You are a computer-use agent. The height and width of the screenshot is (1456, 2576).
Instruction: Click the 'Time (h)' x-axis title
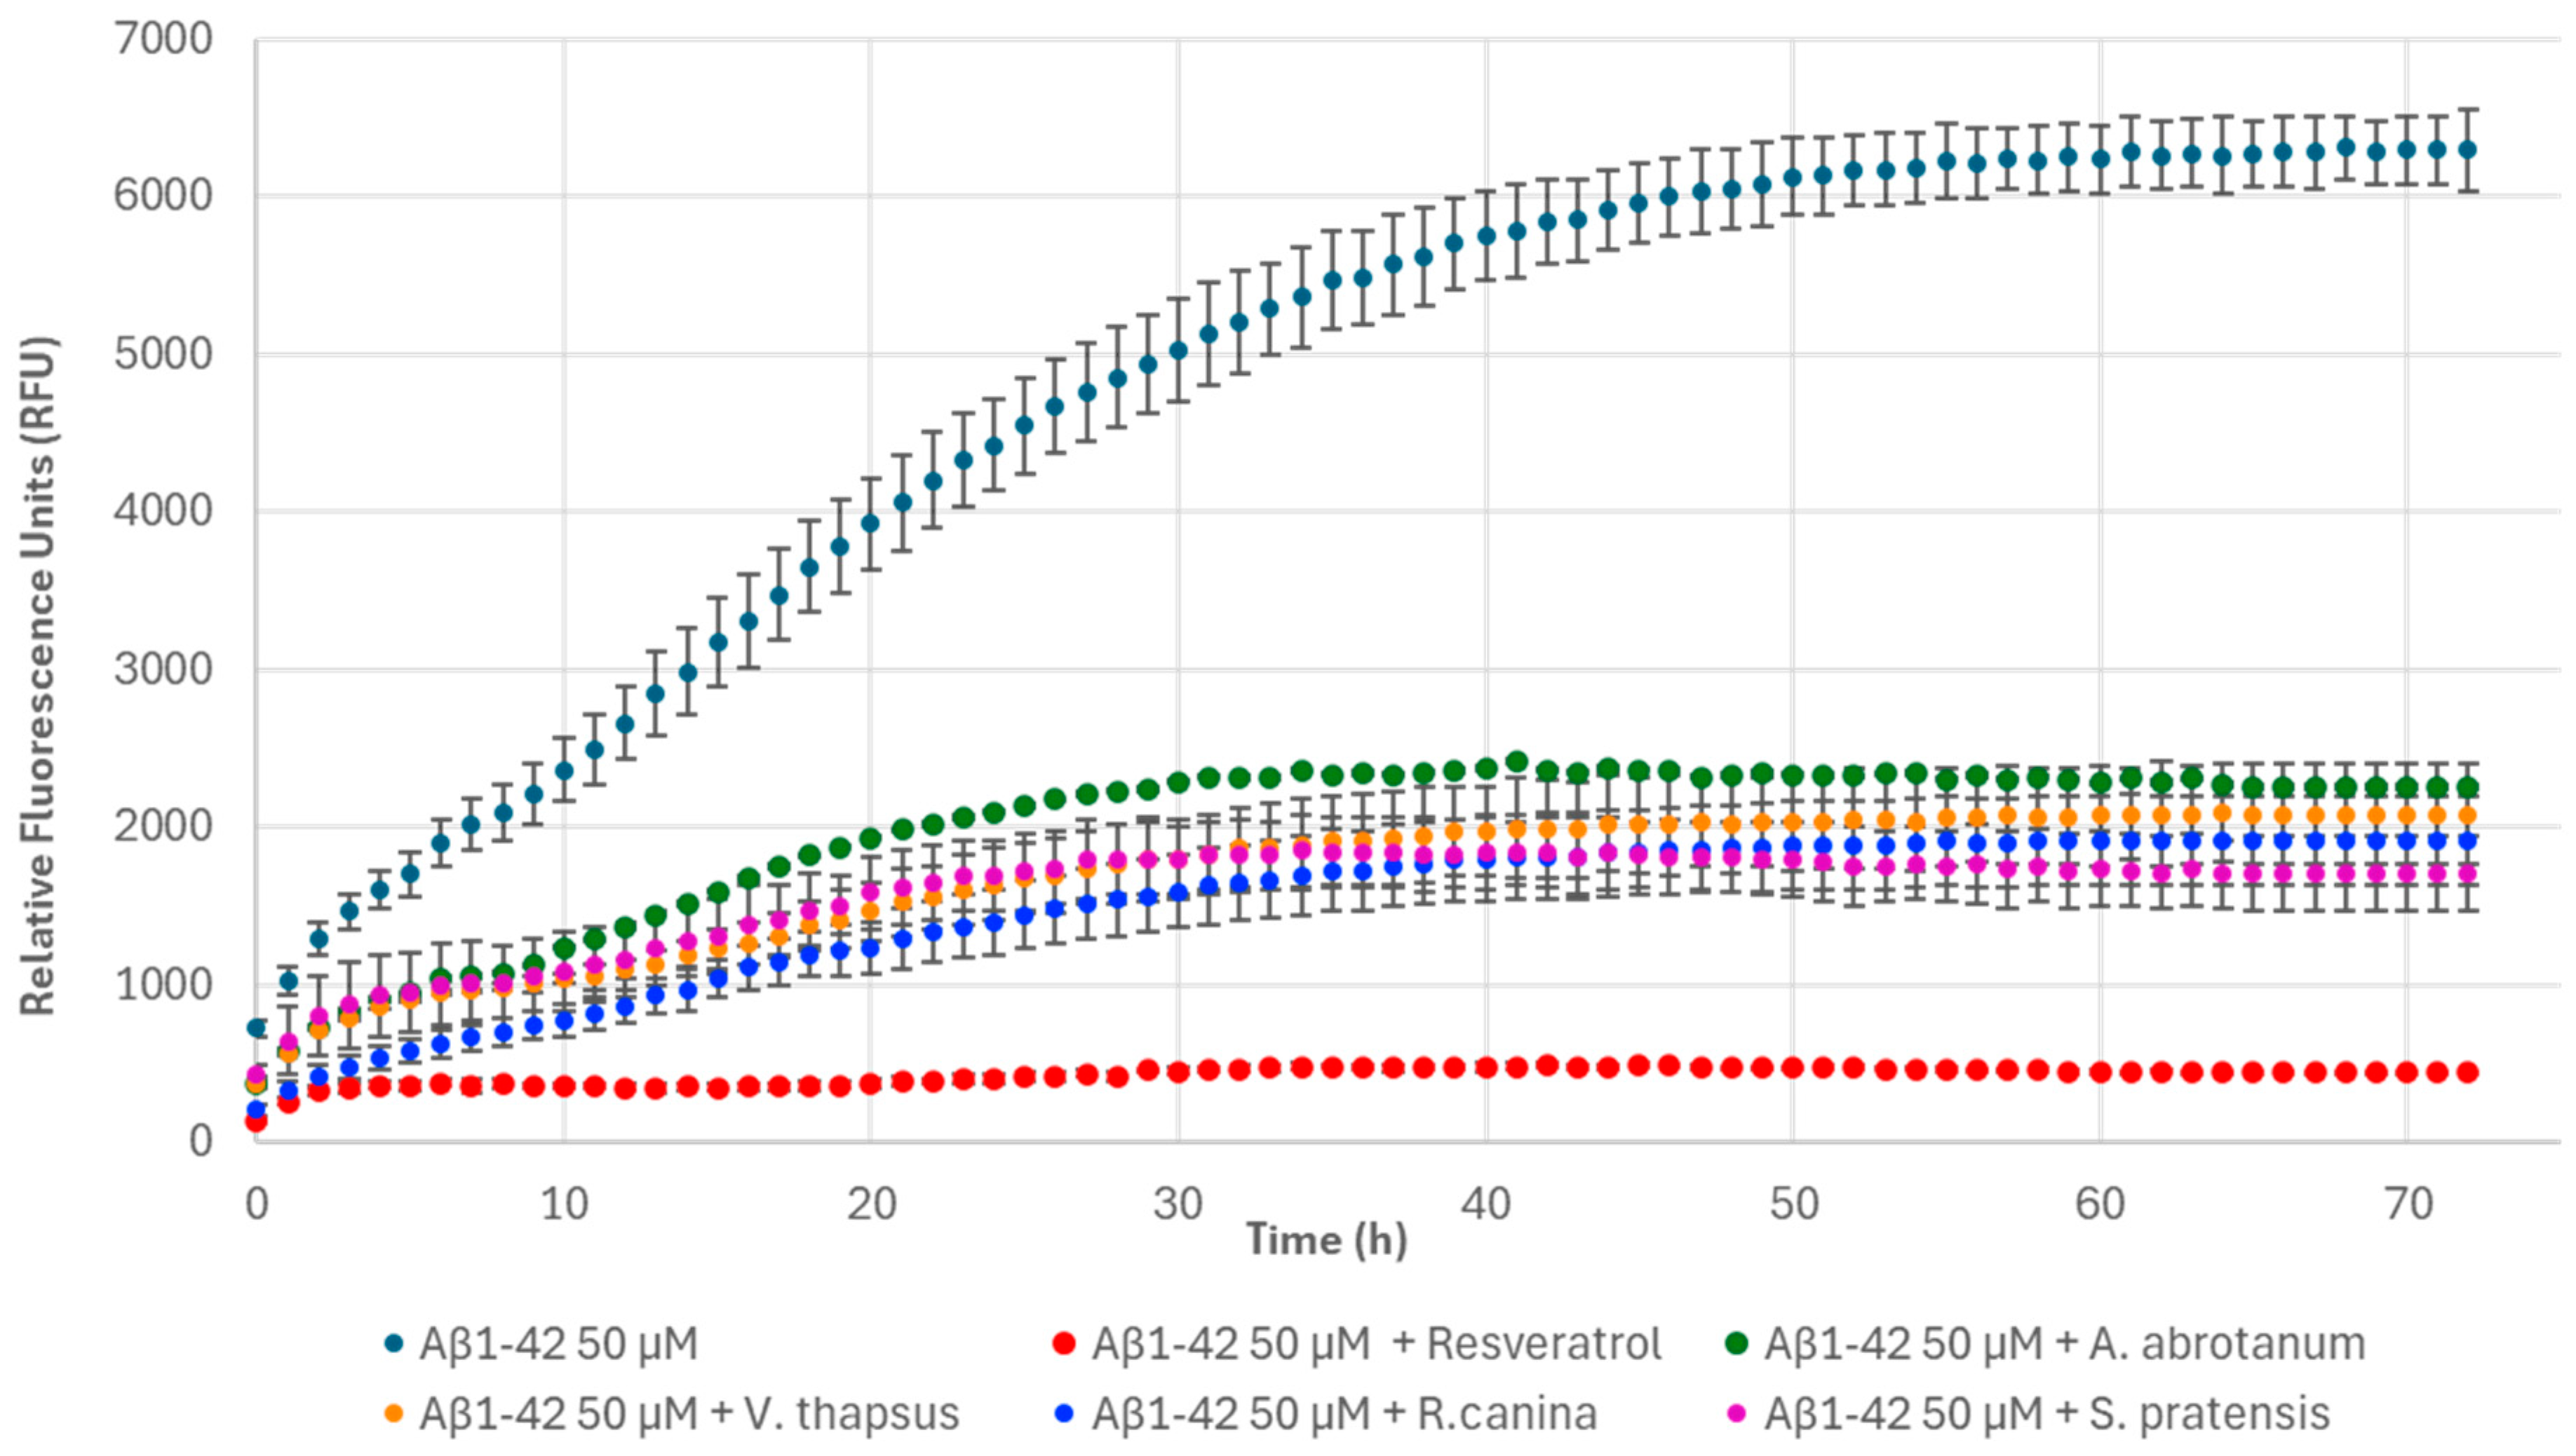point(1326,1240)
